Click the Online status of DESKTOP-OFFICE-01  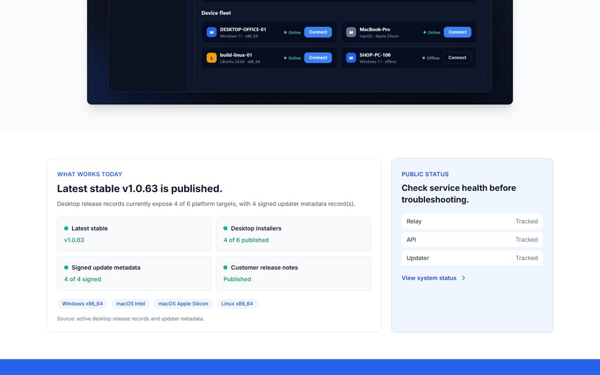(292, 32)
